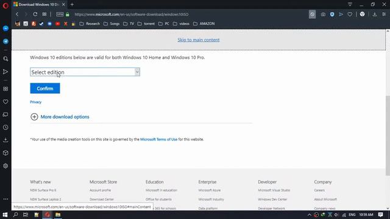Viewport: 390px width, 219px height.
Task: Open the tab menu list icon
Action: [350, 4]
